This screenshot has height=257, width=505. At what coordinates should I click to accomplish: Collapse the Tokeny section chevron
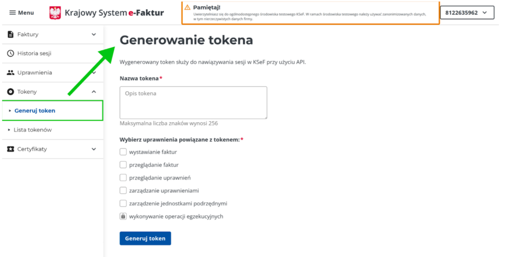point(94,92)
